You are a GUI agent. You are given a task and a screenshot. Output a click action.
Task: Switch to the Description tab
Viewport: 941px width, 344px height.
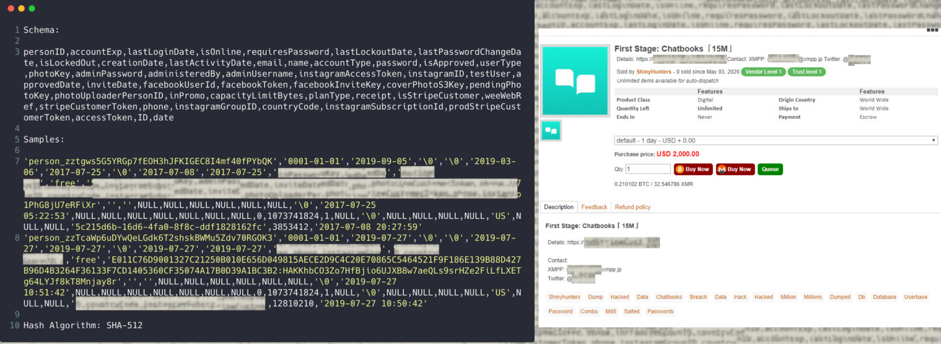coord(559,207)
